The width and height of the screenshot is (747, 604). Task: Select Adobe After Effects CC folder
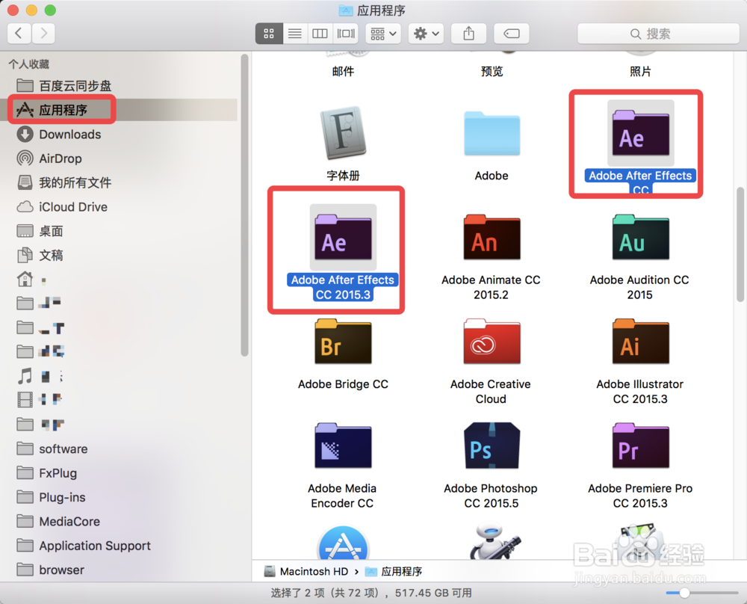pyautogui.click(x=640, y=134)
